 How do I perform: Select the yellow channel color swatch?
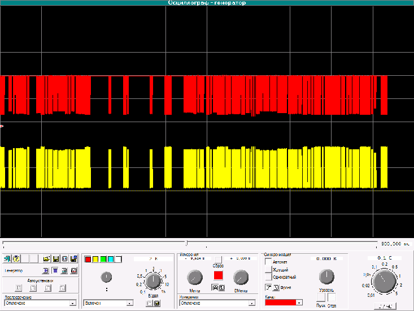pyautogui.click(x=95, y=259)
